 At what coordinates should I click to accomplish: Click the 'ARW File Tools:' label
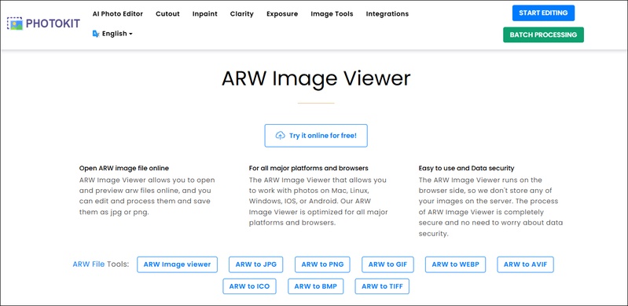pyautogui.click(x=101, y=264)
